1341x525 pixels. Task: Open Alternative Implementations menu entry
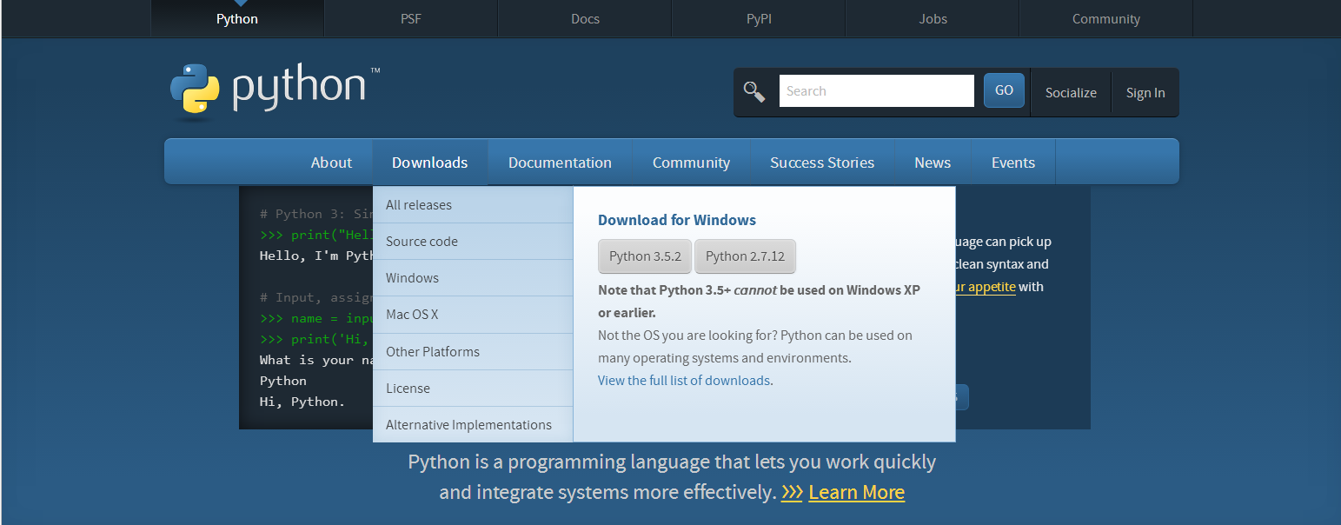pos(468,425)
